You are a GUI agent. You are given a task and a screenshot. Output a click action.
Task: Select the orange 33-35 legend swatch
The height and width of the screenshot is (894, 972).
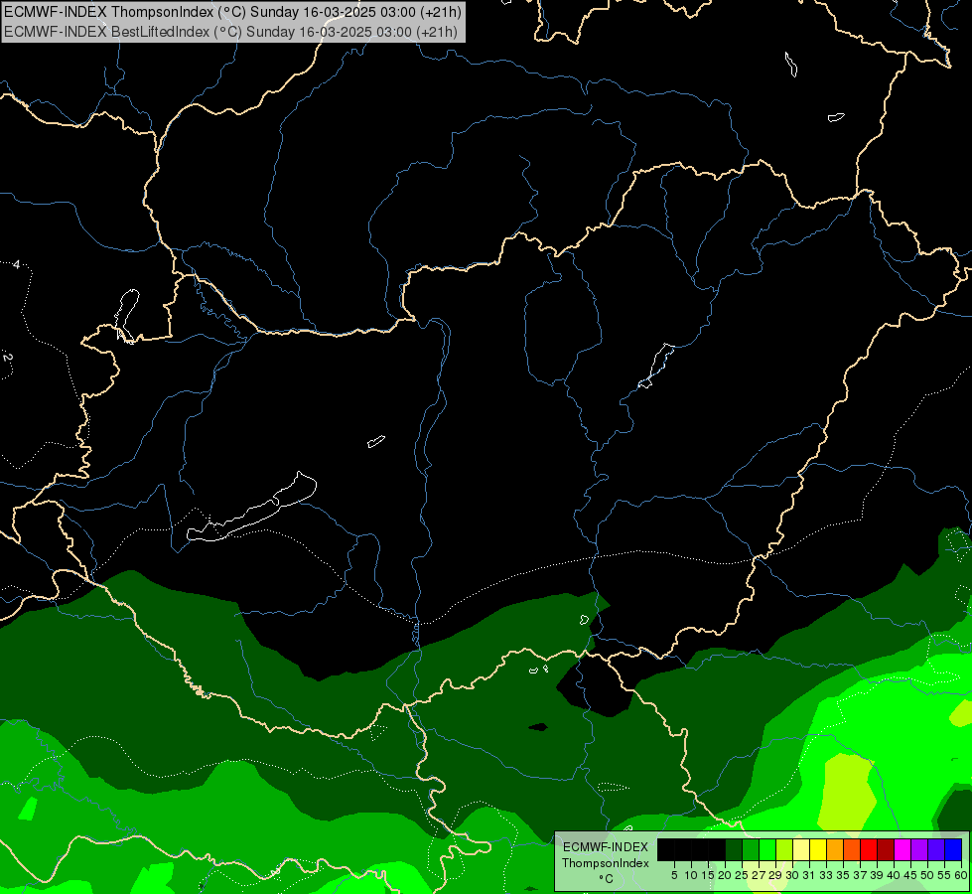coord(835,849)
